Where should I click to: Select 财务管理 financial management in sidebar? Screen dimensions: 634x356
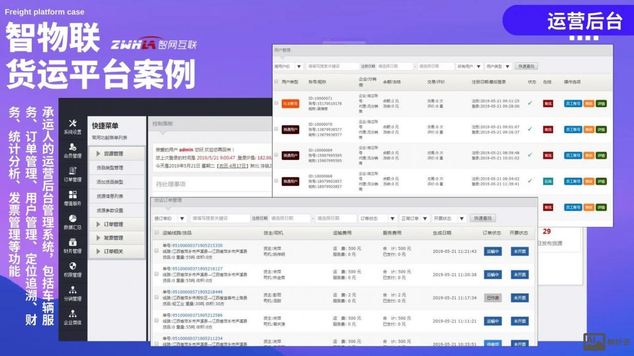[x=73, y=246]
